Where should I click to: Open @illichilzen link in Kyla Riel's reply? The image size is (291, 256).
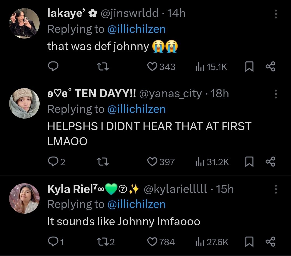(136, 204)
